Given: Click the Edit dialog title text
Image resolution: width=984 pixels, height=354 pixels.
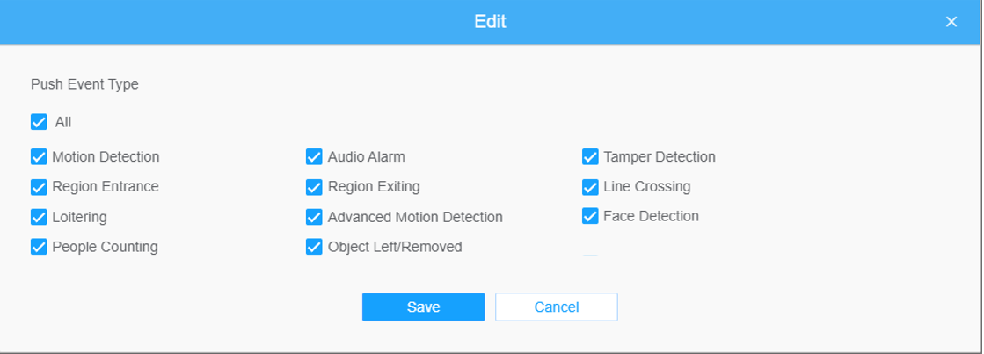Looking at the screenshot, I should point(490,22).
